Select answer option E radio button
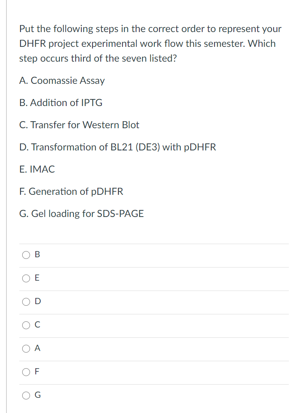 coord(26,278)
